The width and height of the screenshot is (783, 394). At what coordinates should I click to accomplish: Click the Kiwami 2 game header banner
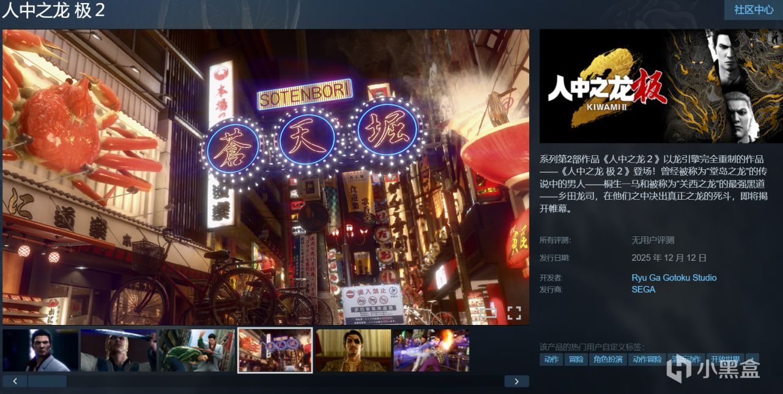point(661,86)
